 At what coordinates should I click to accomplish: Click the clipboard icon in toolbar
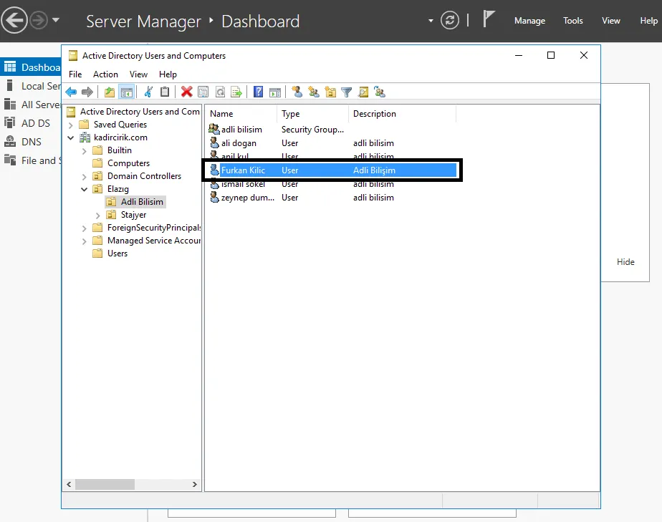click(x=165, y=92)
